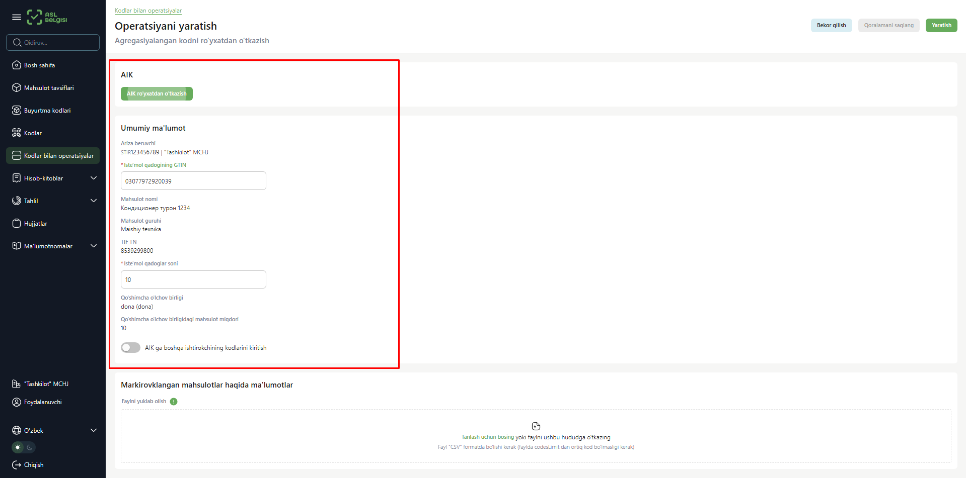Click the Hujjatlar icon in sidebar
The width and height of the screenshot is (966, 478).
point(17,224)
